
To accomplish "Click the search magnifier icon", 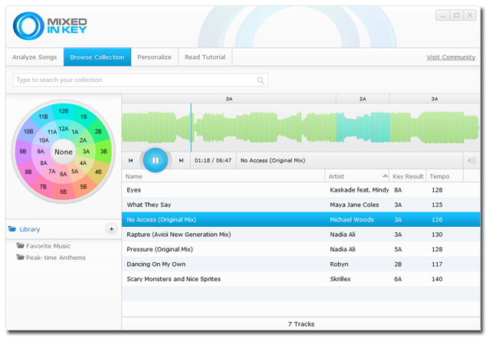I will pyautogui.click(x=261, y=80).
